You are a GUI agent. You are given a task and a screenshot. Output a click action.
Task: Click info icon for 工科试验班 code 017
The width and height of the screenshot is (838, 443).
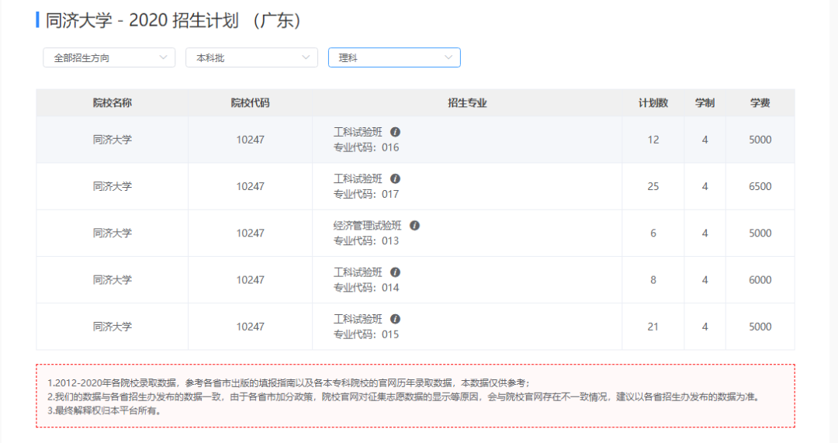tap(395, 178)
